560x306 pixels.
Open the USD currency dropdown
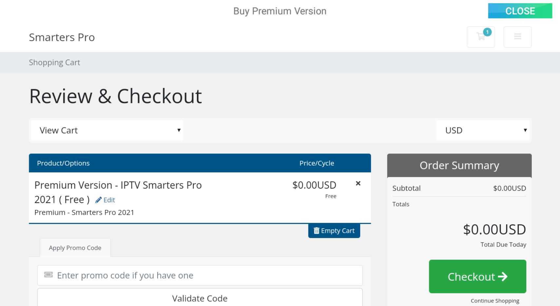pyautogui.click(x=483, y=131)
